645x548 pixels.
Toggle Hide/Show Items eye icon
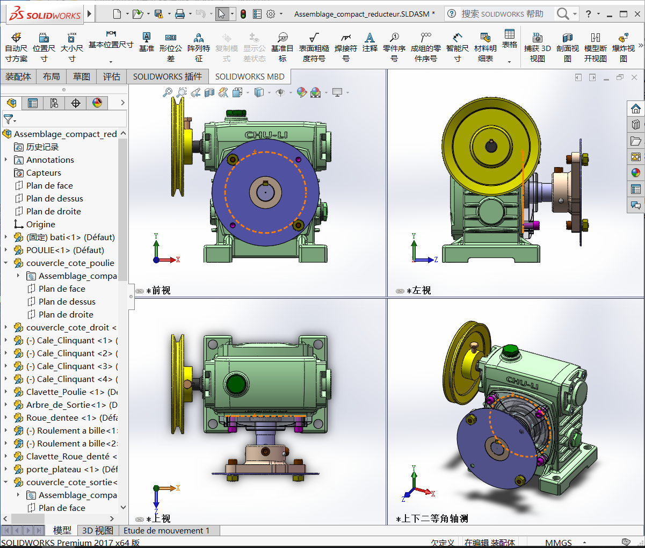pyautogui.click(x=280, y=92)
